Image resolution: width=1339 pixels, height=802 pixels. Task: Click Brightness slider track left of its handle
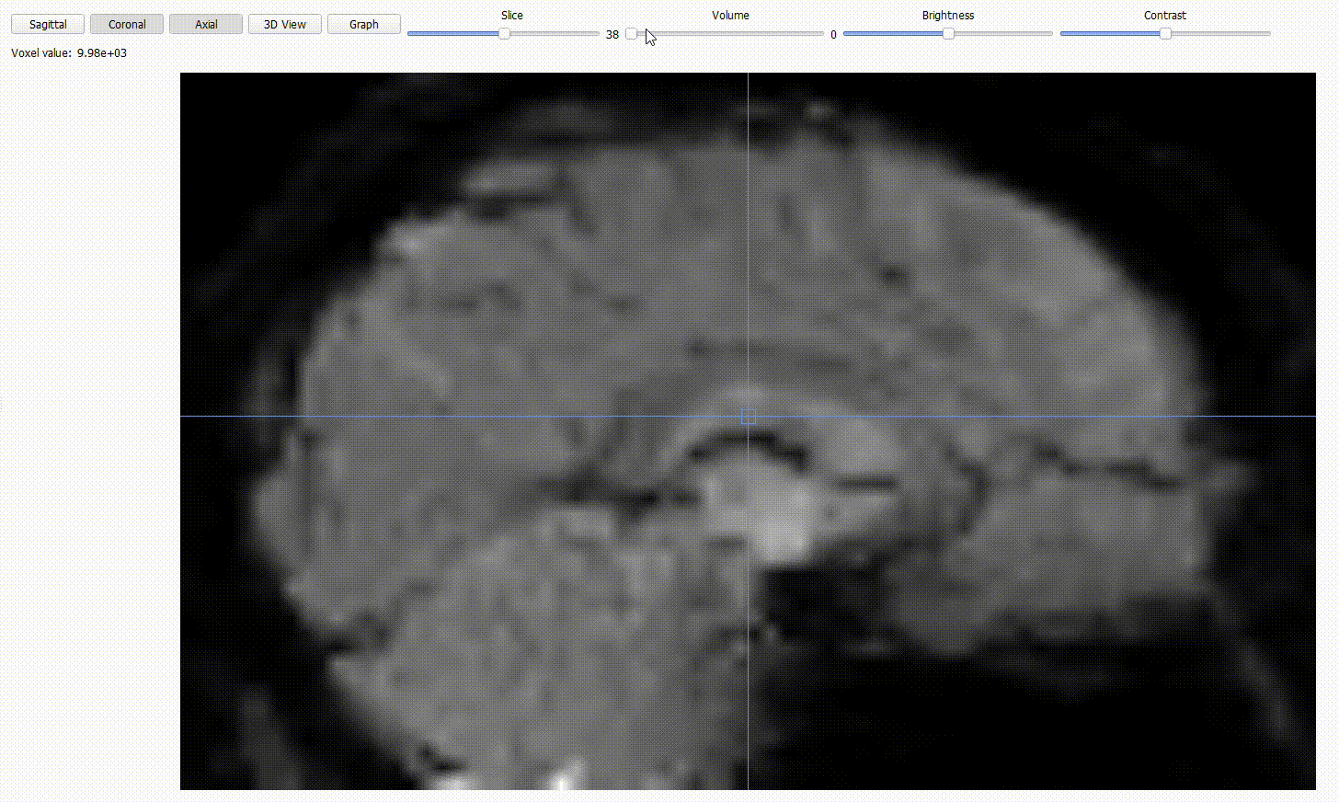point(892,34)
